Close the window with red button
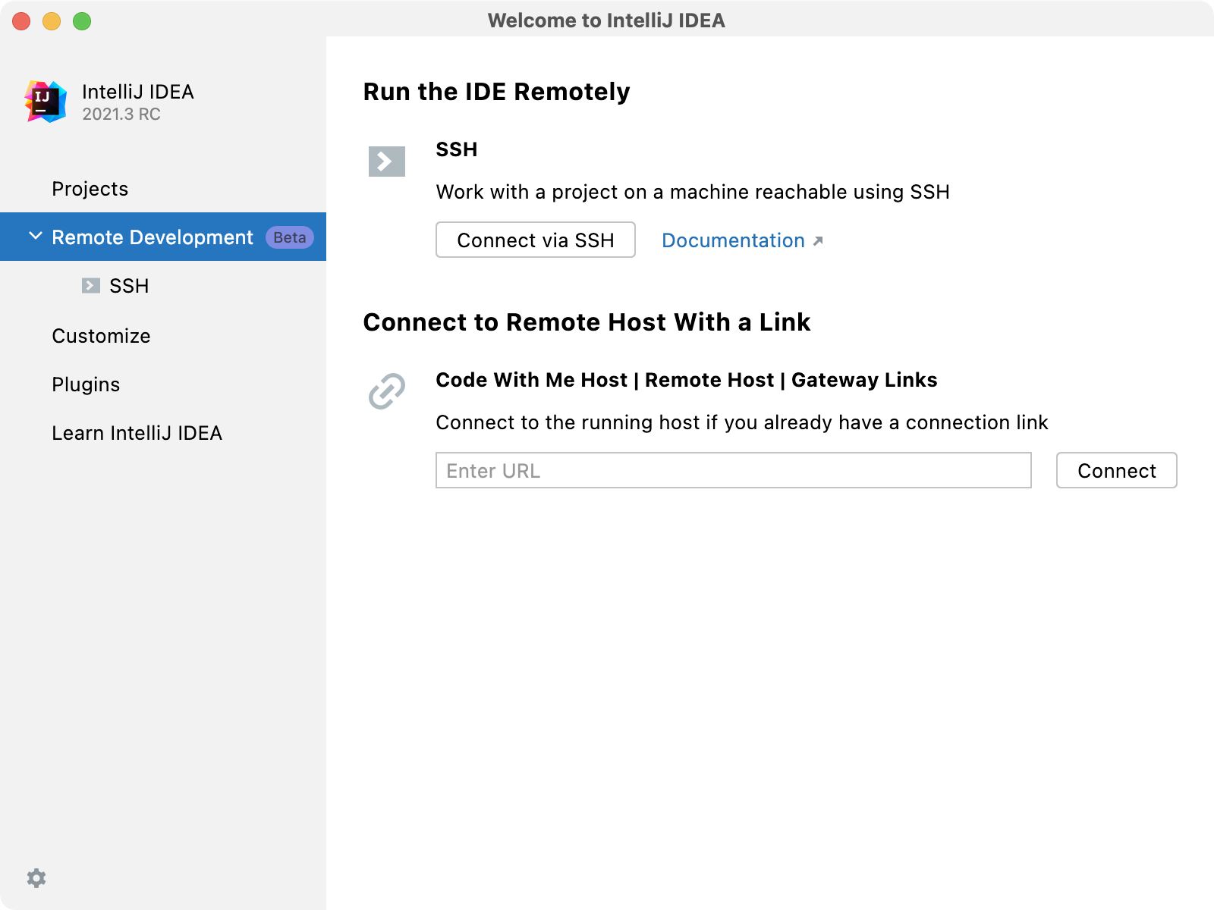This screenshot has height=910, width=1214. click(21, 21)
